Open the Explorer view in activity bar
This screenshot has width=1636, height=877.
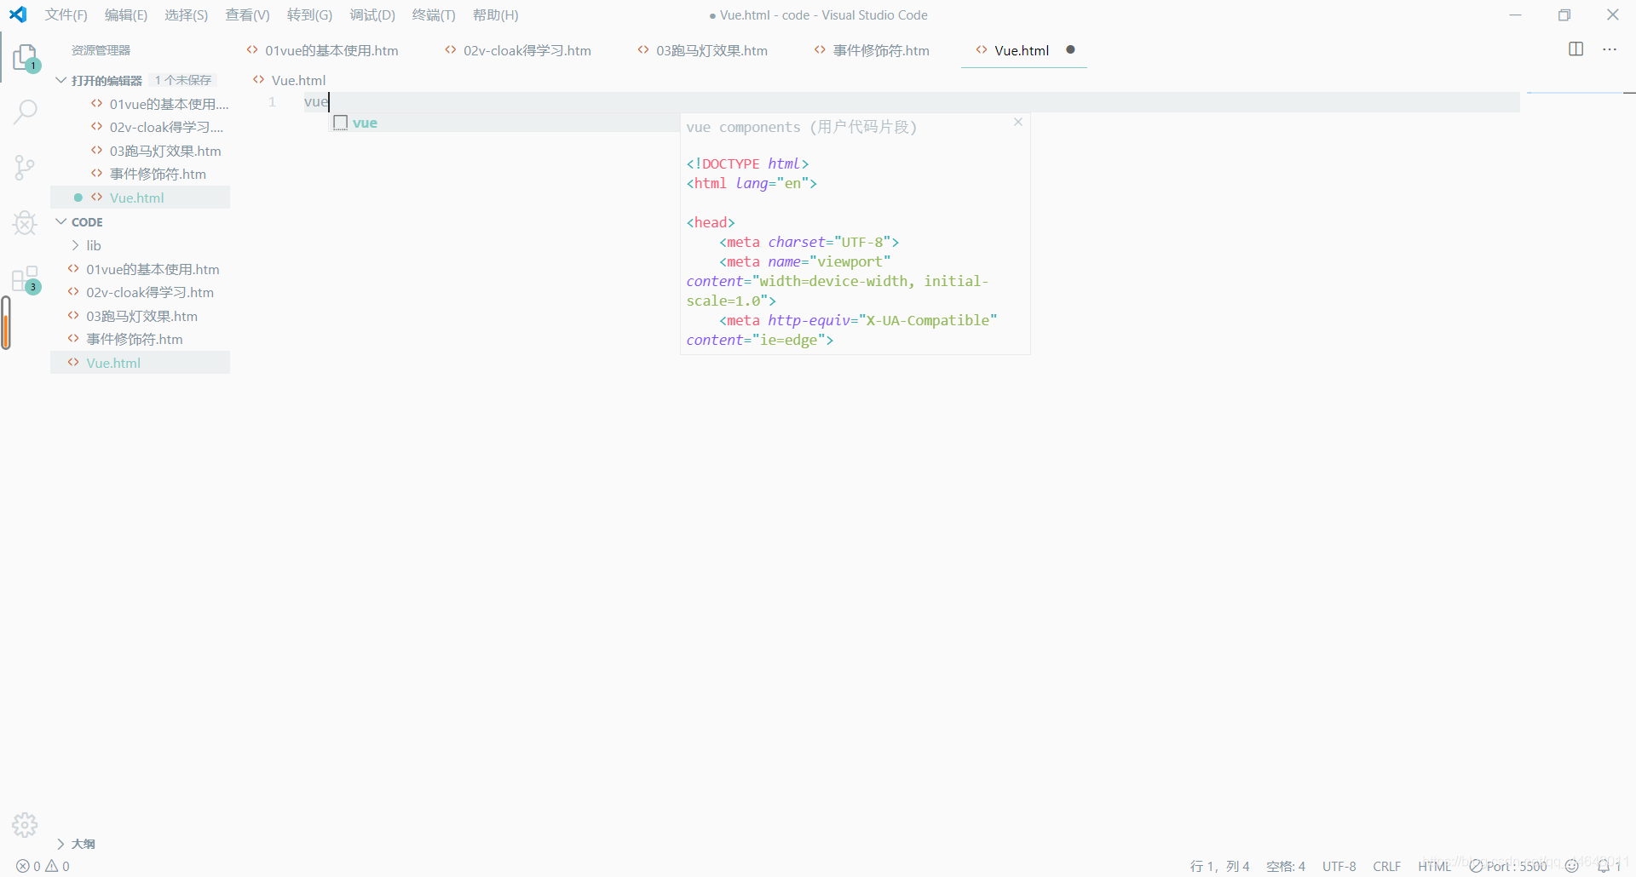tap(26, 58)
